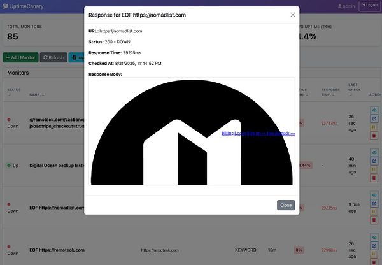Click the red Down status dot of EOF remoteok.com
Screen dimensions: 382x265
coord(9,247)
